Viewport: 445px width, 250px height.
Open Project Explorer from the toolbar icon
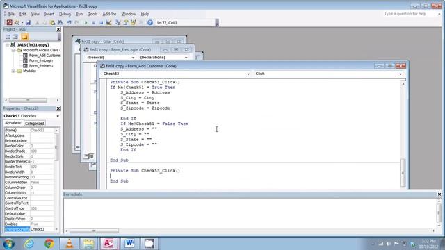118,22
